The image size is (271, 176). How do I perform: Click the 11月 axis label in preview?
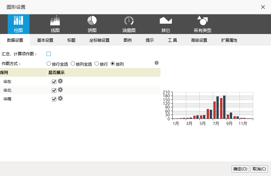pyautogui.click(x=243, y=124)
